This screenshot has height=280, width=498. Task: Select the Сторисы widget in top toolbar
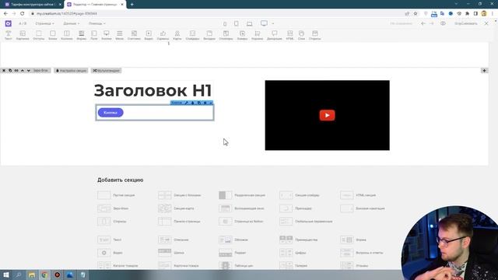[x=314, y=35]
